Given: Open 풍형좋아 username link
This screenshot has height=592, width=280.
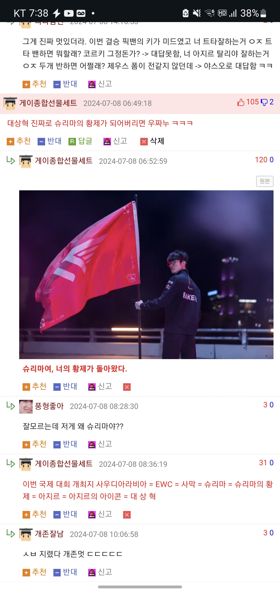Looking at the screenshot, I should click(49, 406).
